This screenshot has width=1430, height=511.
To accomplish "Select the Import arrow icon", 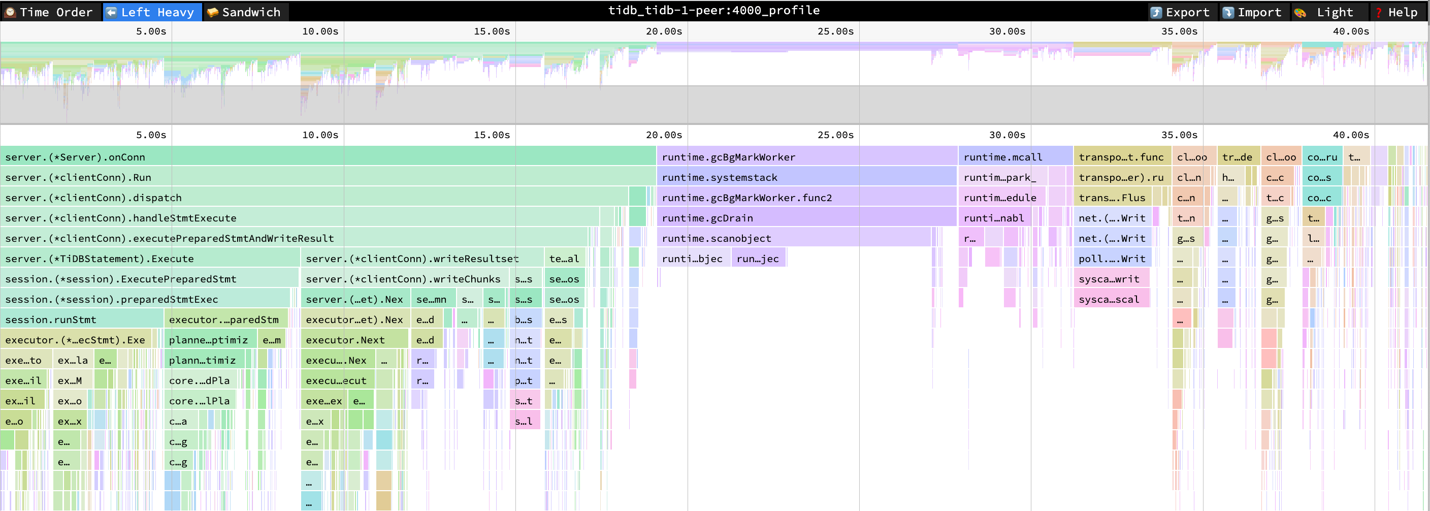I will 1227,12.
